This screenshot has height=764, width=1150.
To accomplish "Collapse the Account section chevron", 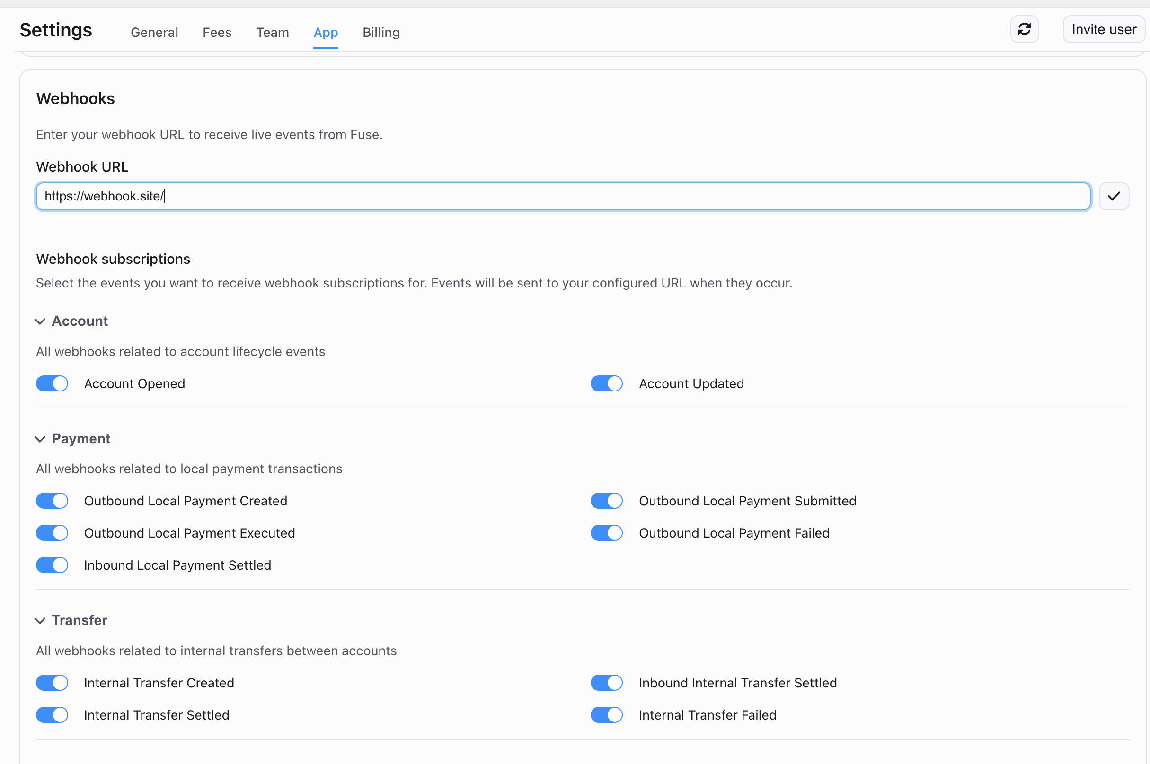I will 40,321.
